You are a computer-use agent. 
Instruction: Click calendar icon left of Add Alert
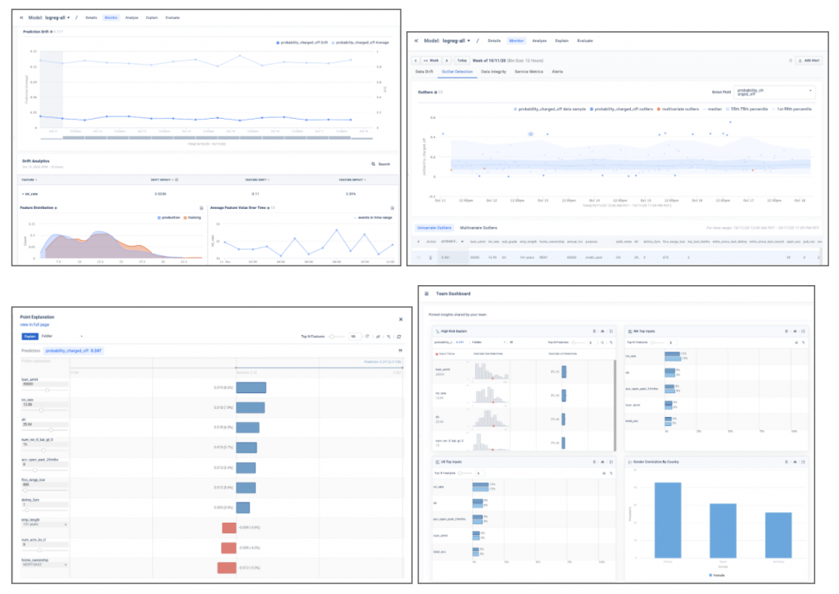[x=791, y=61]
